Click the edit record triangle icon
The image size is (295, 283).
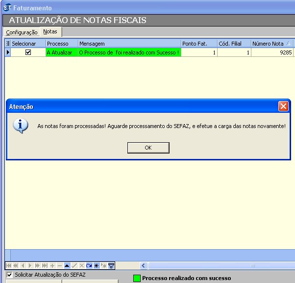tap(67, 265)
